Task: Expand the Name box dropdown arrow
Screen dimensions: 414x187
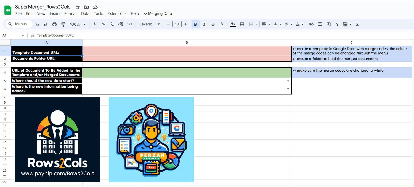Action: pos(23,35)
